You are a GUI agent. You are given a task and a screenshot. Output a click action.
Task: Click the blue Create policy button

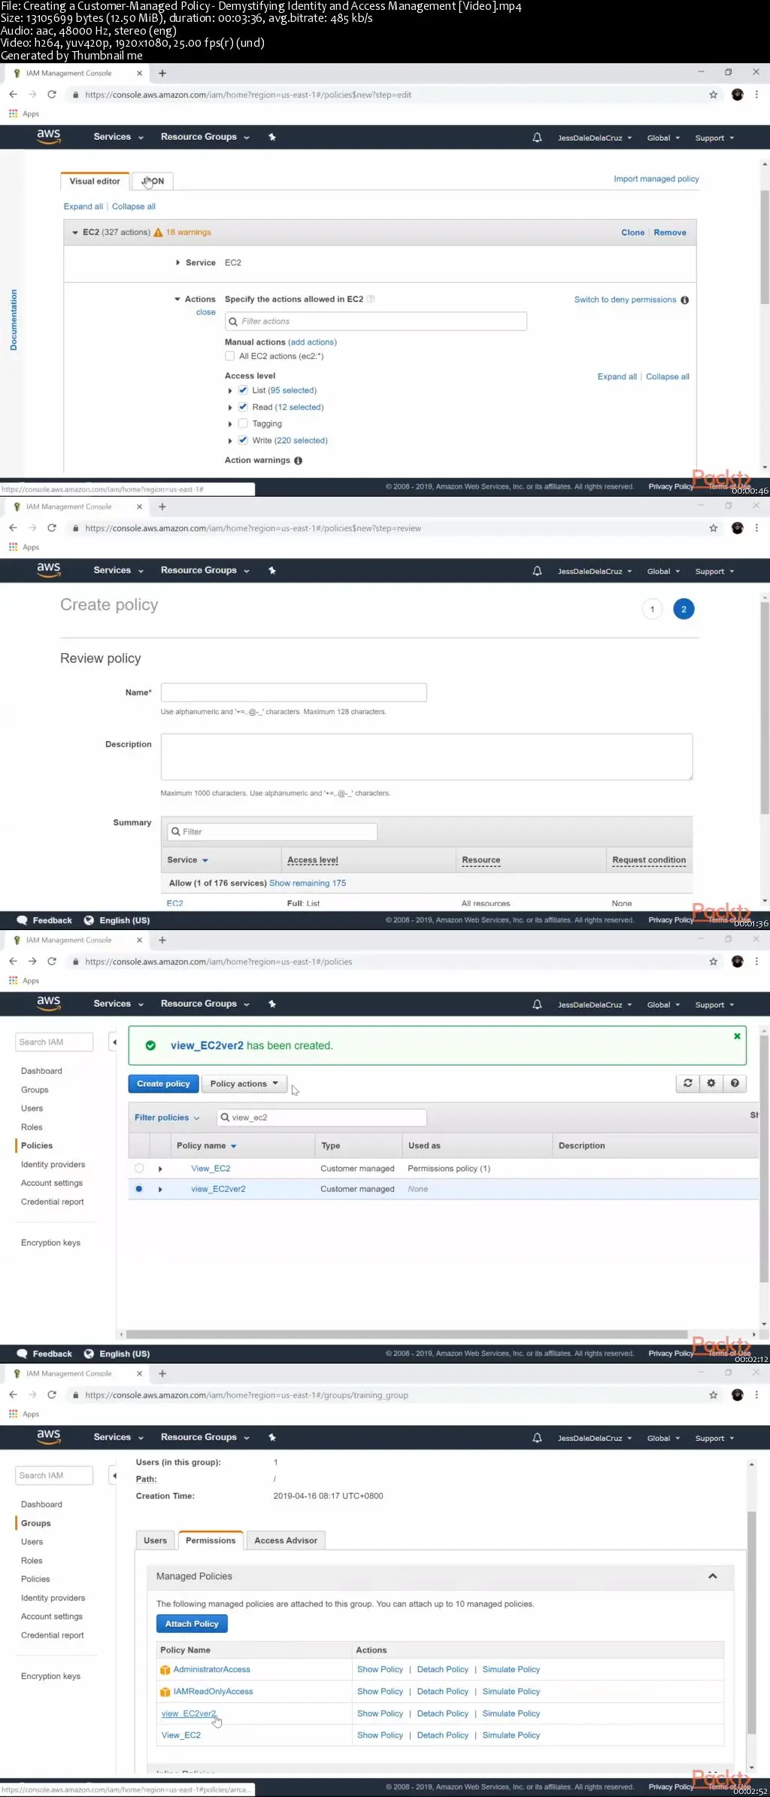[163, 1084]
